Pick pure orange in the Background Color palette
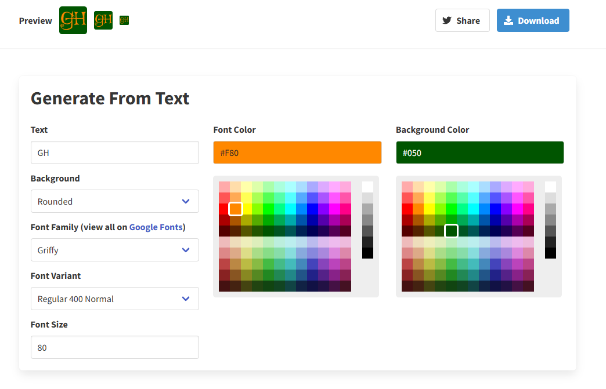Viewport: 606px width, 389px height. (418, 209)
